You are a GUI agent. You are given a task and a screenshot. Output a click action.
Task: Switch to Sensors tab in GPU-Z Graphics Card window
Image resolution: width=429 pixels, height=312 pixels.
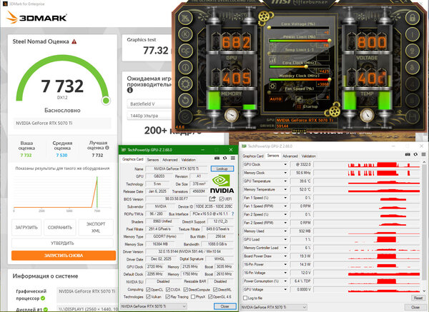(153, 160)
